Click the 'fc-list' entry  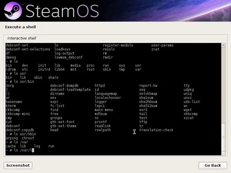coord(57,106)
